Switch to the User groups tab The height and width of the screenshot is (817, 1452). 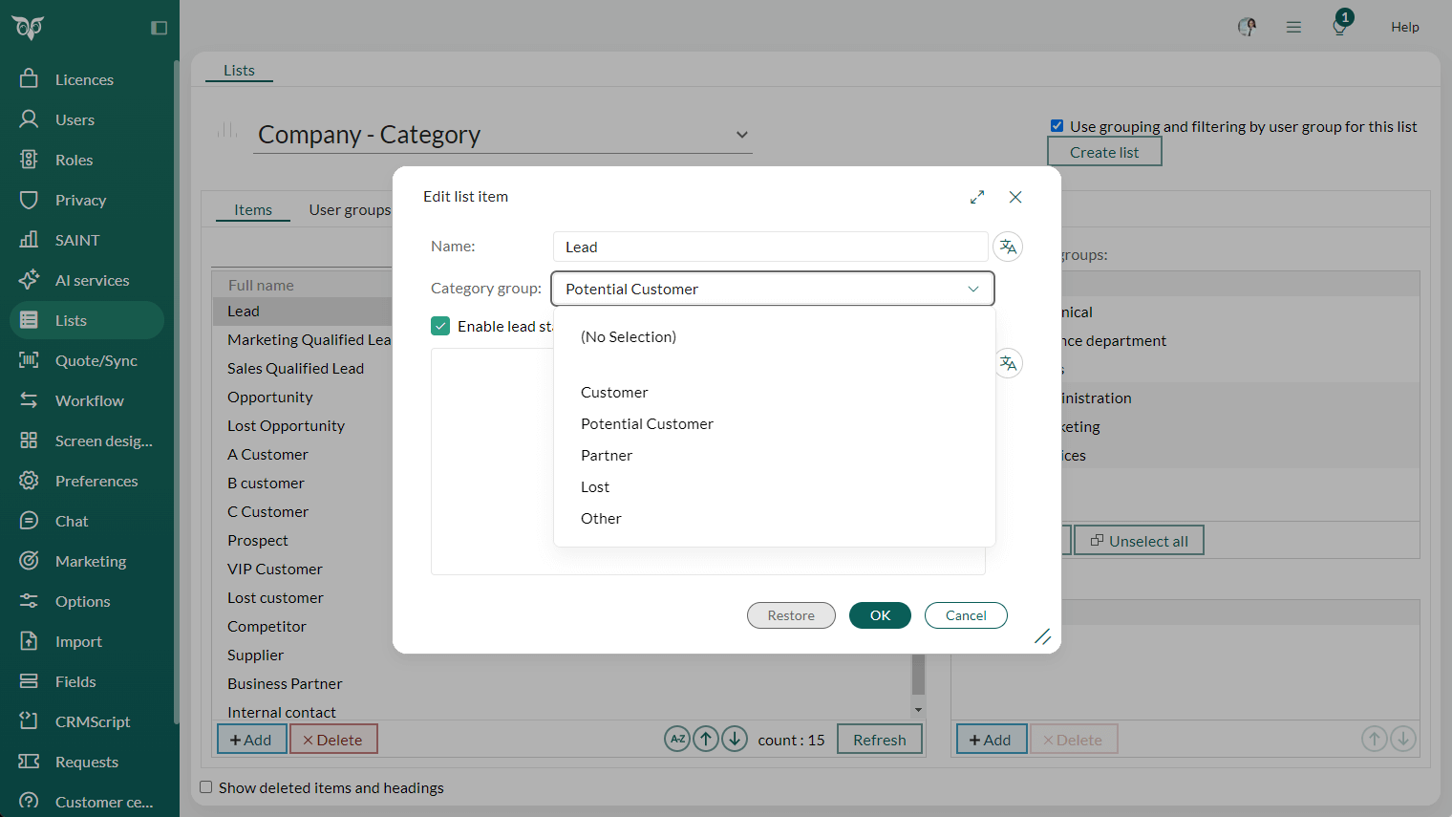tap(351, 208)
